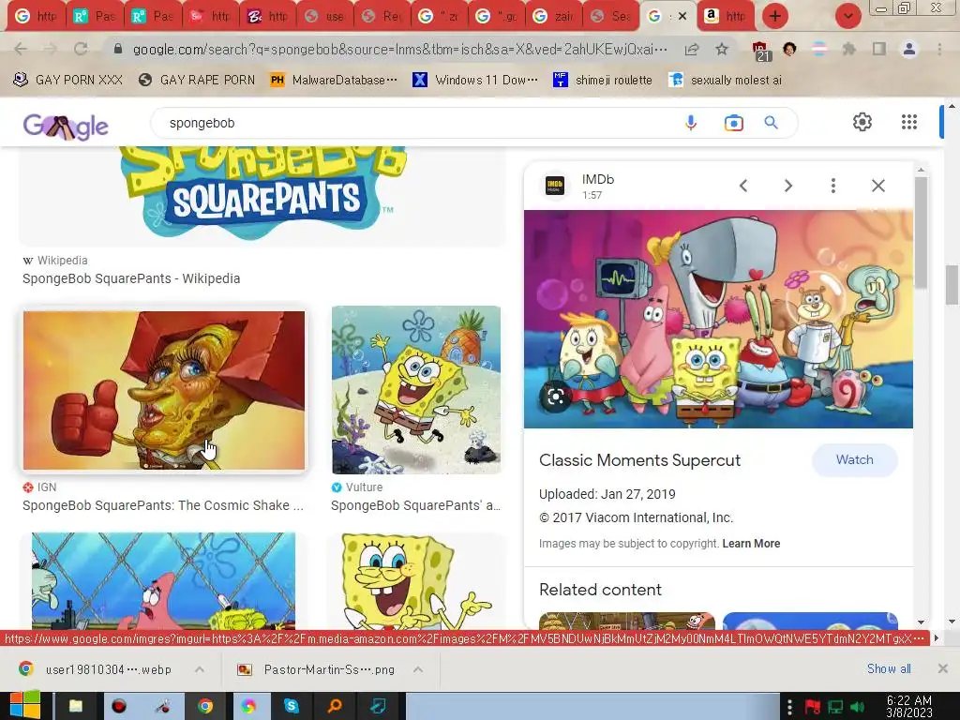Open the tab search dropdown arrow

pyautogui.click(x=847, y=16)
